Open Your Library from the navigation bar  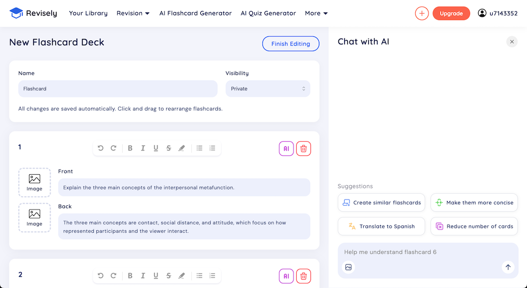tap(89, 13)
